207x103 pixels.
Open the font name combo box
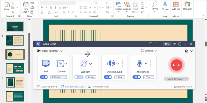(54, 3)
